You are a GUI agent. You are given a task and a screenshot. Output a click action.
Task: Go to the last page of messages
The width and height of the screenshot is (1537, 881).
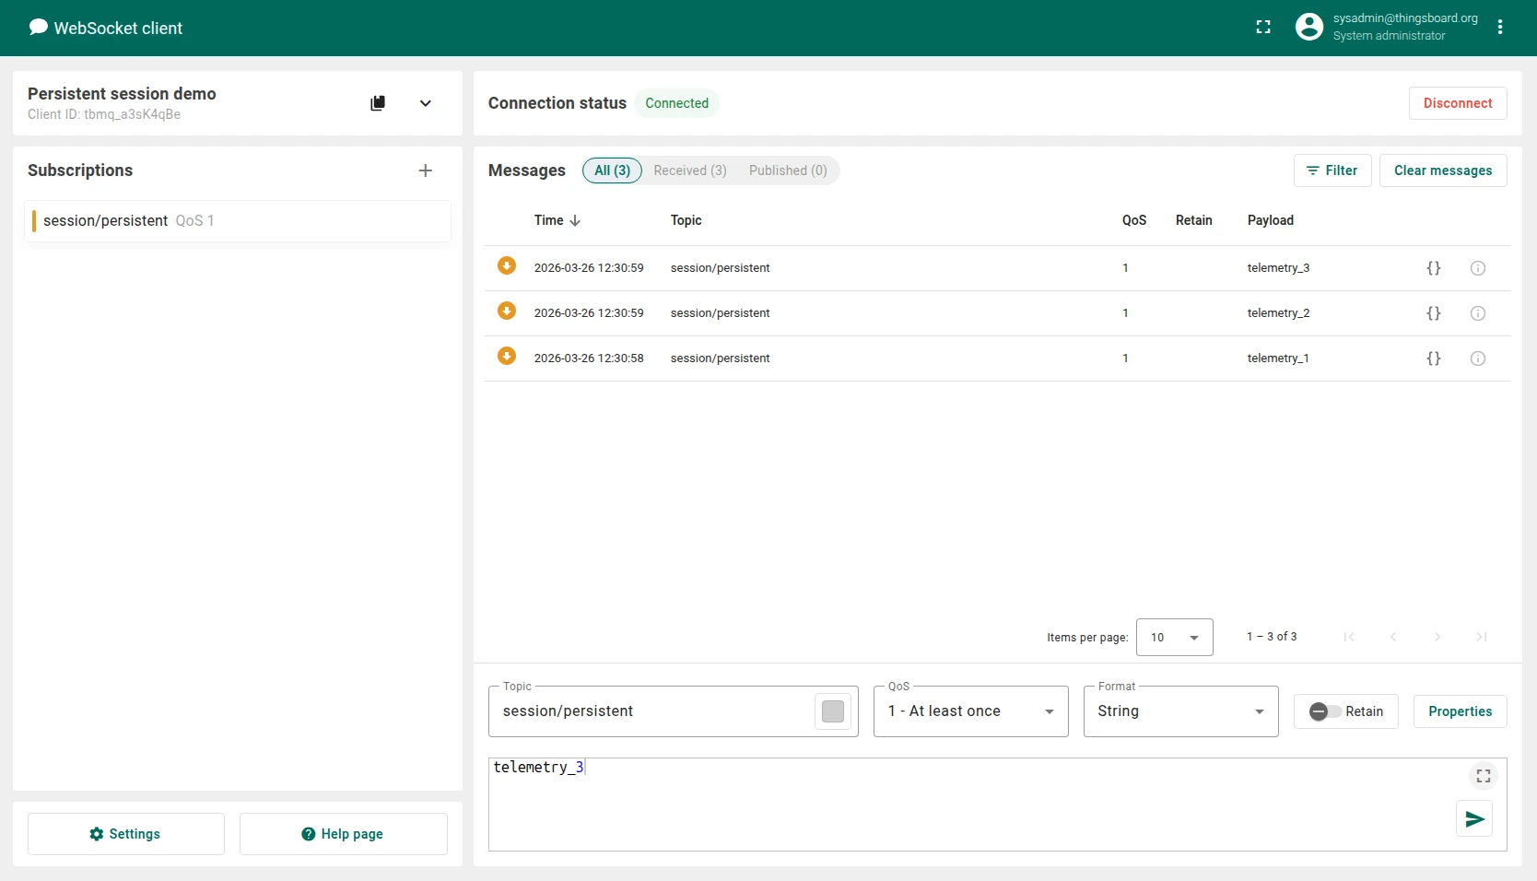[1482, 637]
